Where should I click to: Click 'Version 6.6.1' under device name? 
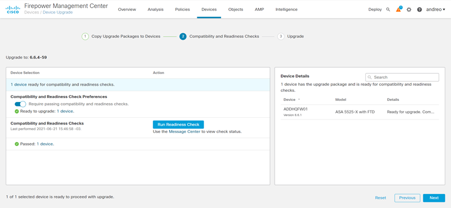click(293, 115)
